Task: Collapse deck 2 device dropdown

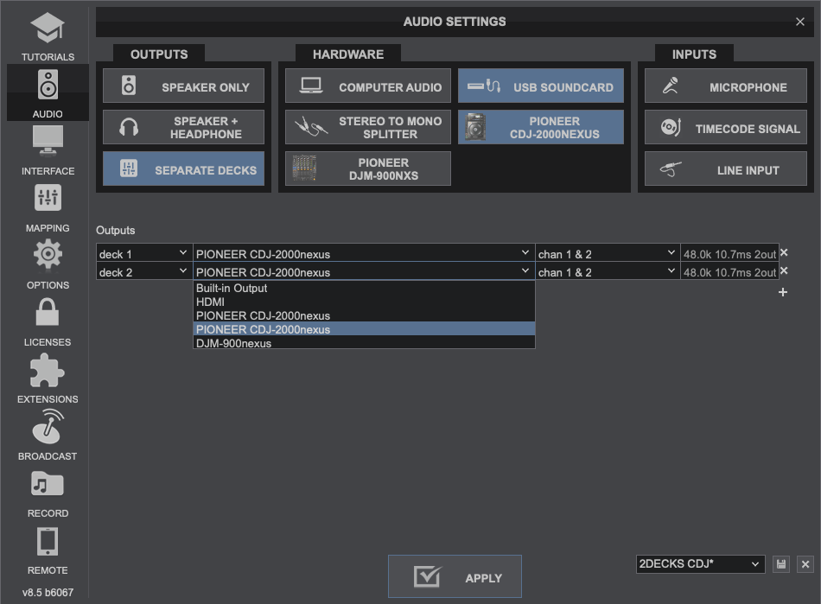Action: 363,271
